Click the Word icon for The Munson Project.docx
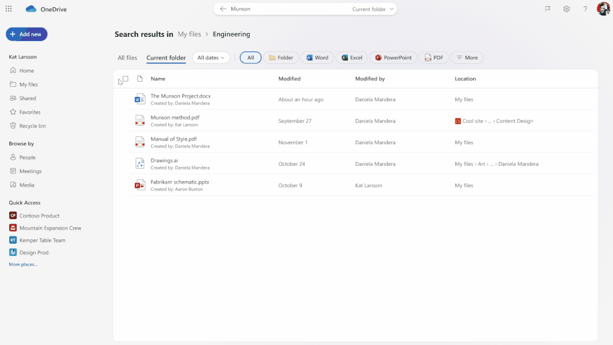 point(140,99)
